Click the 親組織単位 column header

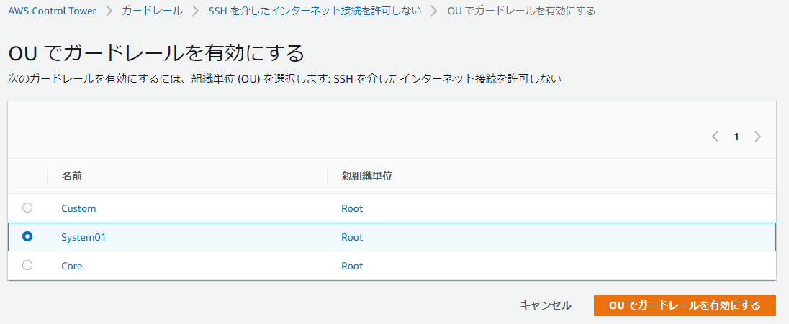(x=366, y=176)
